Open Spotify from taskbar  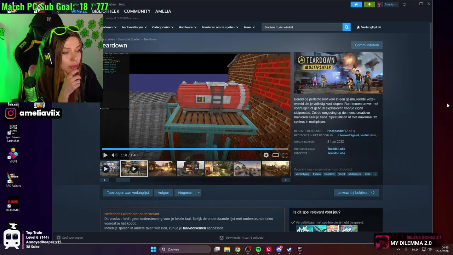click(258, 249)
